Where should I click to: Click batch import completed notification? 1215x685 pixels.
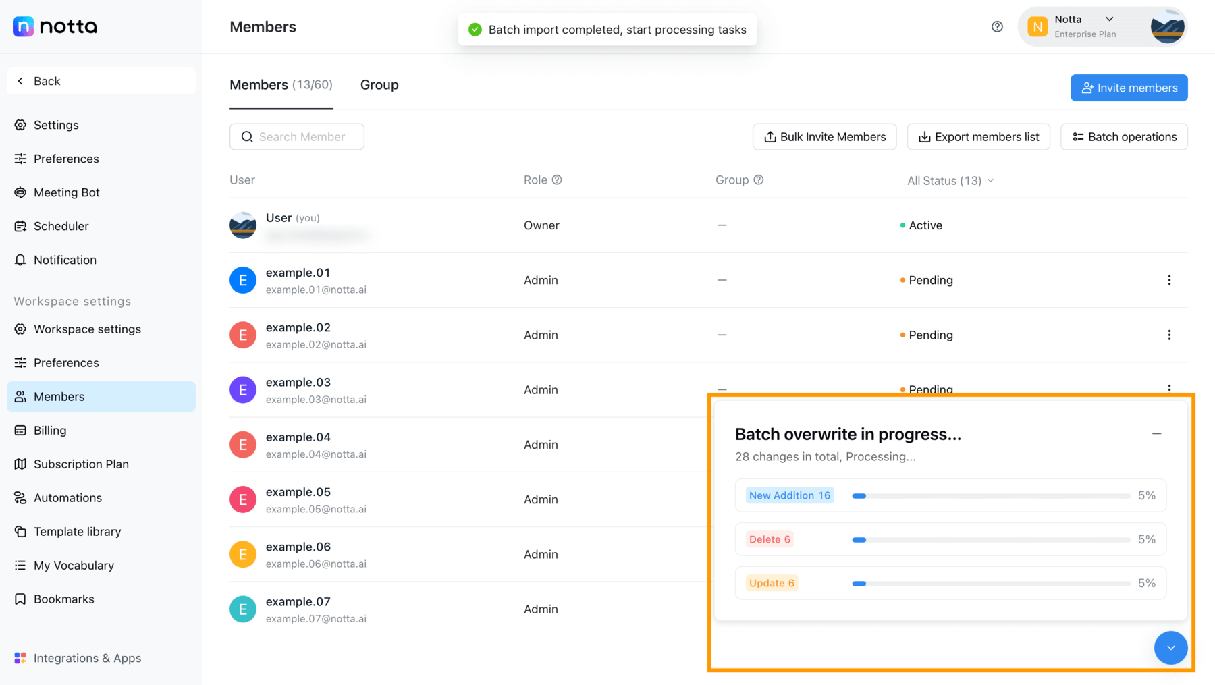pos(607,30)
